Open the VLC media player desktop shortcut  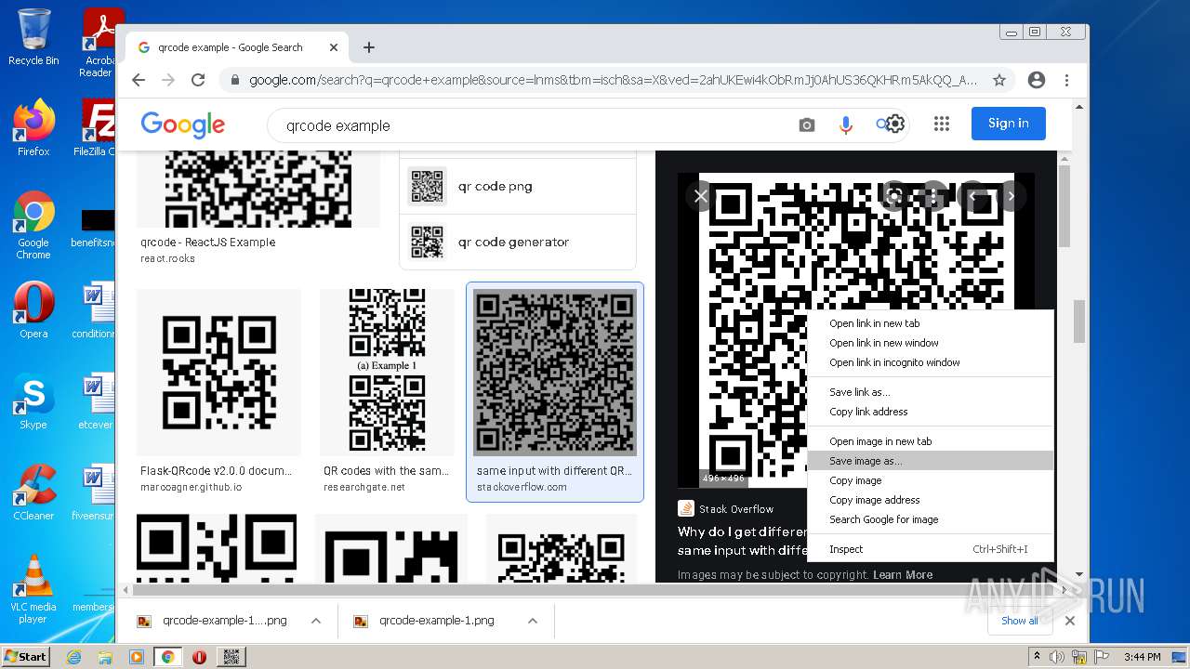coord(33,589)
